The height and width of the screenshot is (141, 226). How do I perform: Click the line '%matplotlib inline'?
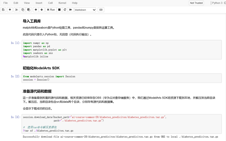click(36, 57)
